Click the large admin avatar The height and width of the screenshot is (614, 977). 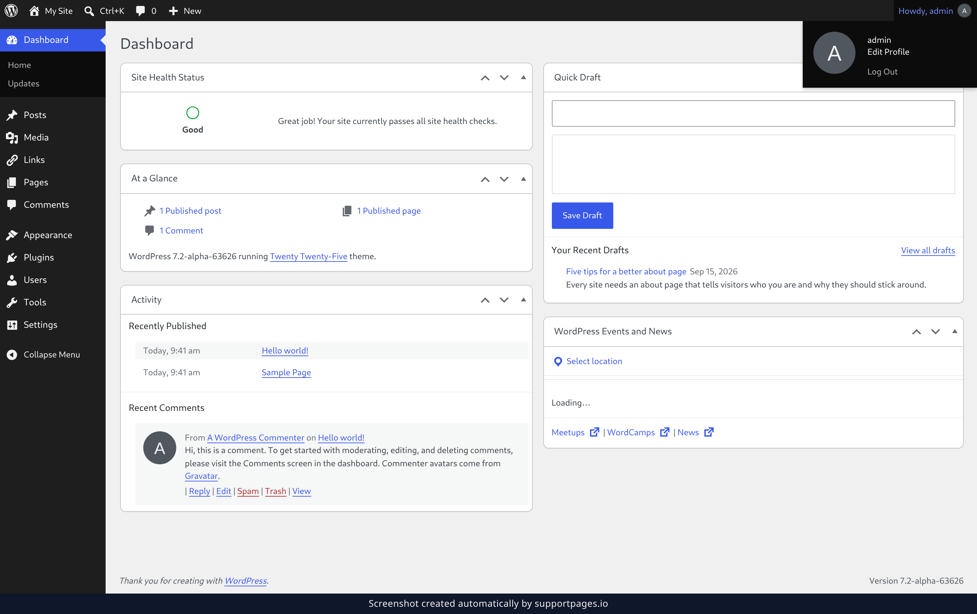[834, 53]
